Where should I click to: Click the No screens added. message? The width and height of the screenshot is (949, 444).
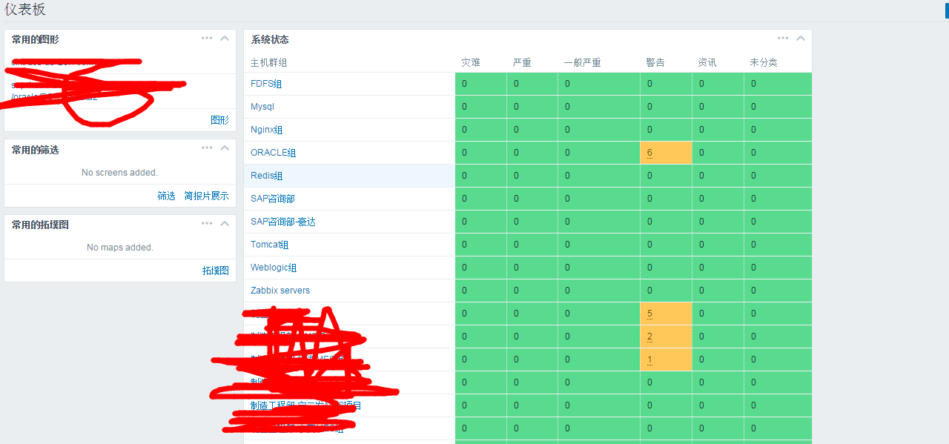tap(120, 173)
